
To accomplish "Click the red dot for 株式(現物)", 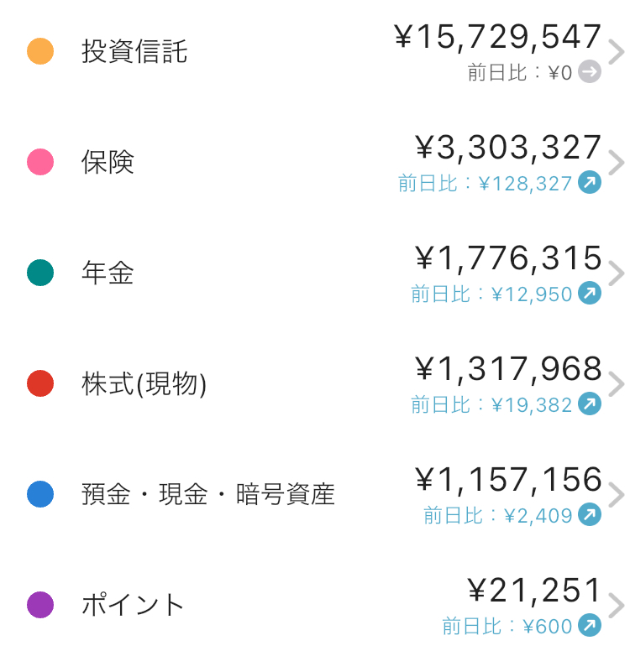I will pyautogui.click(x=40, y=383).
